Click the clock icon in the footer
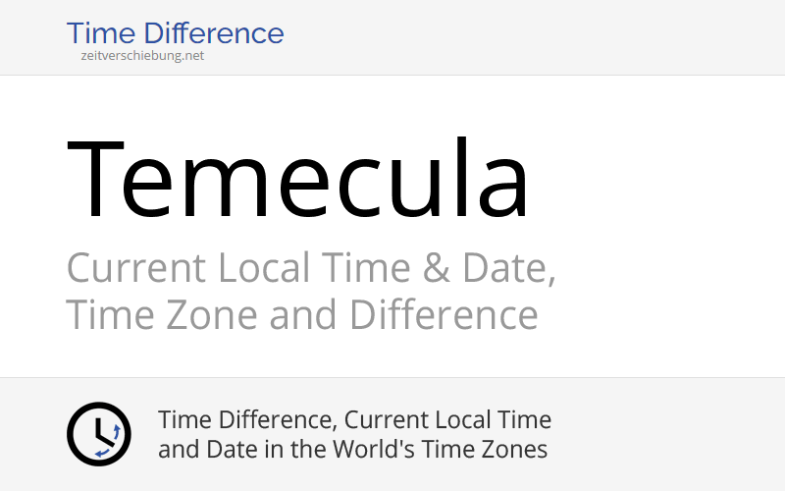The width and height of the screenshot is (785, 491). tap(98, 434)
